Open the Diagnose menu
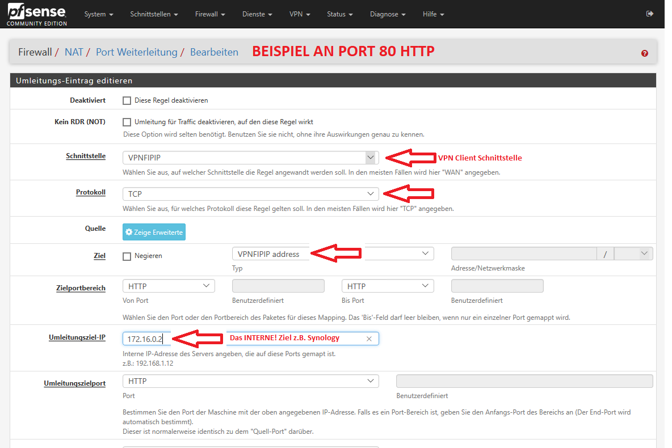Image resolution: width=672 pixels, height=448 pixels. [x=387, y=14]
